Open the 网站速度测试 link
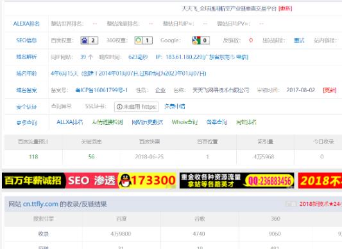342x249 pixels. [x=147, y=122]
